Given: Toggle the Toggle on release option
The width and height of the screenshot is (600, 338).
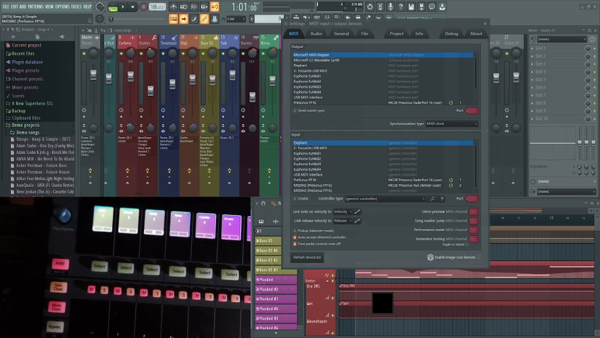Looking at the screenshot, I should click(455, 245).
